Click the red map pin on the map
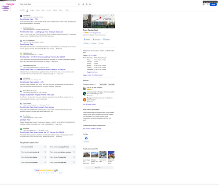Viewport: 220px width, 185px height. click(100, 18)
